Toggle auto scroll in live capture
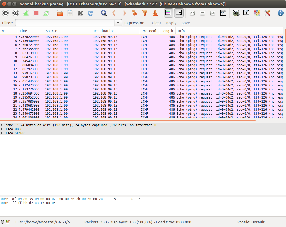The image size is (286, 227). click(x=179, y=13)
